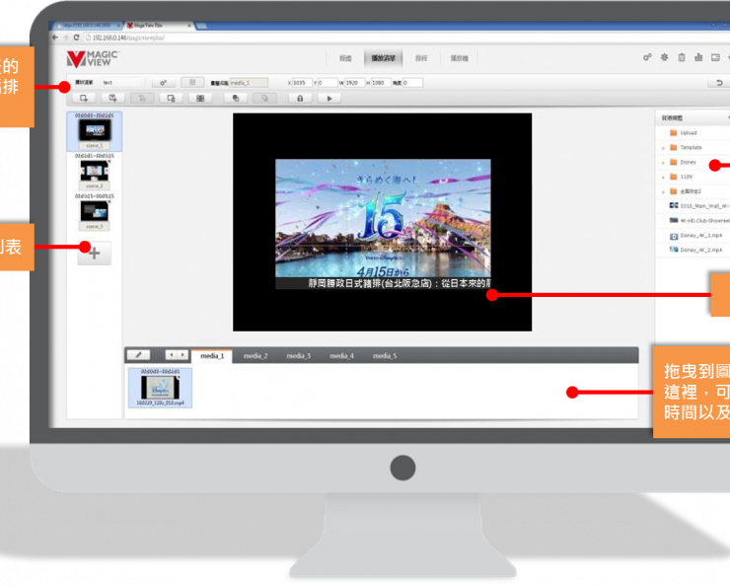Click the browser address bar URL
This screenshot has height=587, width=730.
(x=128, y=37)
